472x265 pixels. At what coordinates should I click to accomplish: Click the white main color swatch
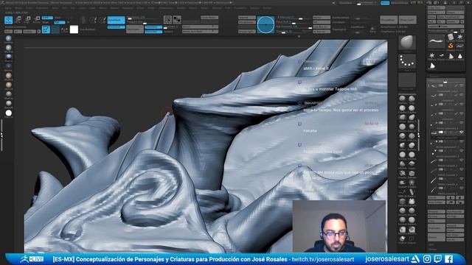[x=74, y=29]
